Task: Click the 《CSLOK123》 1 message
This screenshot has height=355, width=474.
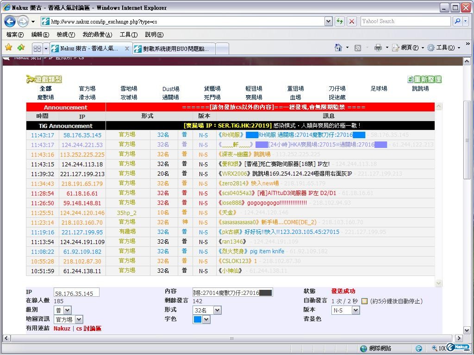Action: tap(237, 261)
